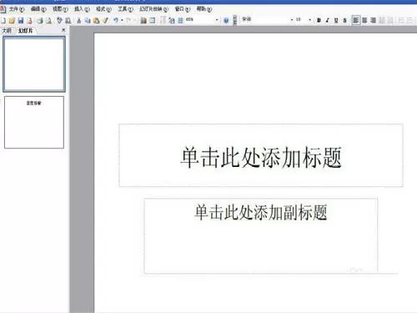417x313 pixels.
Task: Click the 单击此处添加标题 title placeholder
Action: (261, 155)
